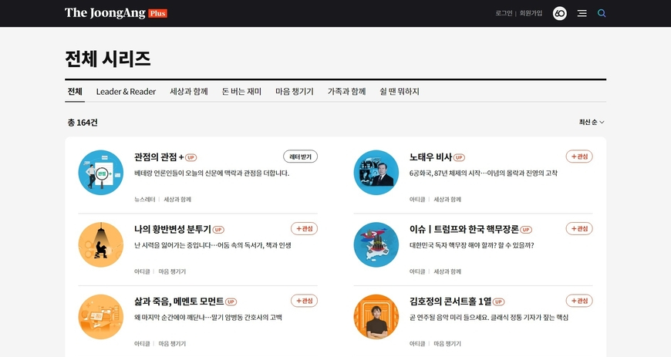Click 레터받기 button for 관점의 관점 +
This screenshot has height=357, width=671.
pyautogui.click(x=301, y=157)
